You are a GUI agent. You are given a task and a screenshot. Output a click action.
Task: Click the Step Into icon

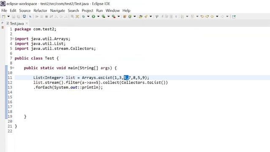(56, 16)
